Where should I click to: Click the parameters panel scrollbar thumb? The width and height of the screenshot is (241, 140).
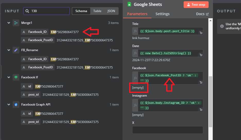[x=210, y=102]
